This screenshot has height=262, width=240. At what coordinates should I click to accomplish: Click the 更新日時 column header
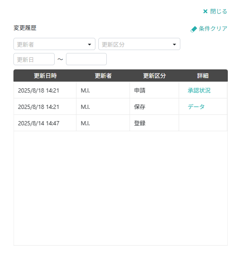click(45, 76)
